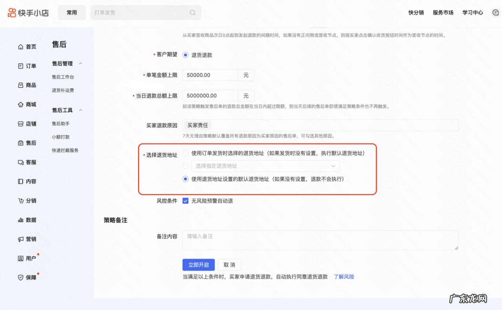
Task: Open 小额打款 in the submenu
Action: click(x=61, y=137)
